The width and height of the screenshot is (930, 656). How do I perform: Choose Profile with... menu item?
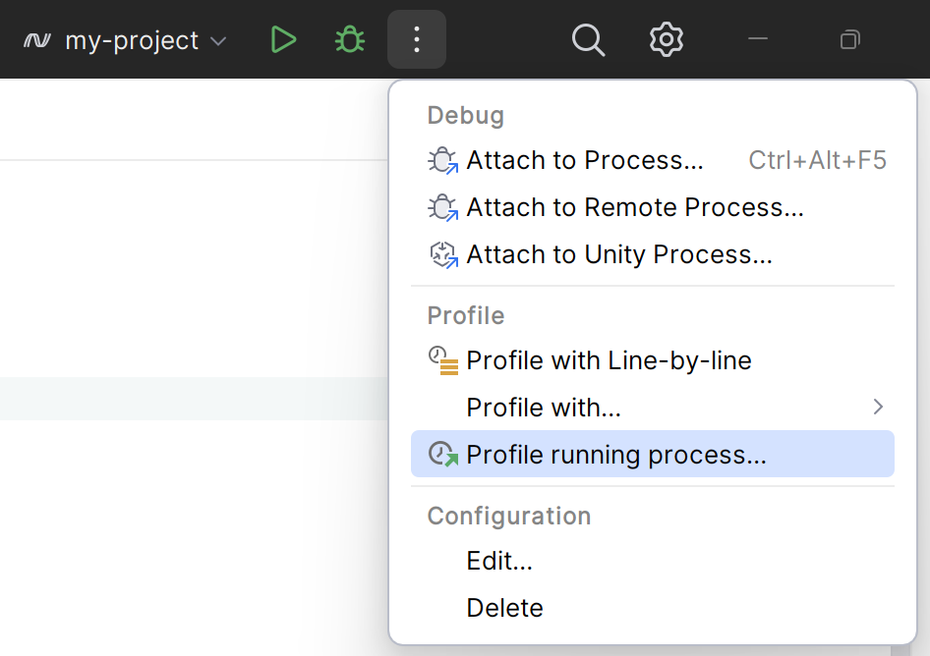(544, 408)
